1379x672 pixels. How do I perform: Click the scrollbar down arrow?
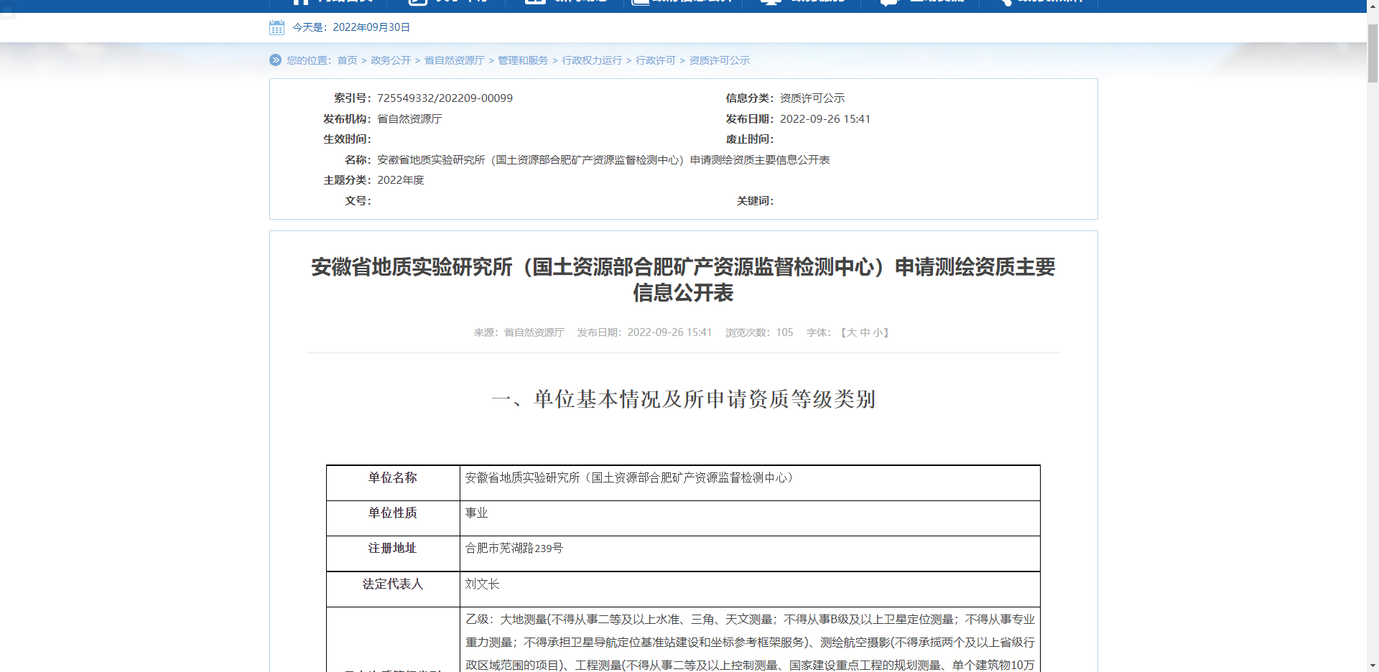coord(1373,666)
